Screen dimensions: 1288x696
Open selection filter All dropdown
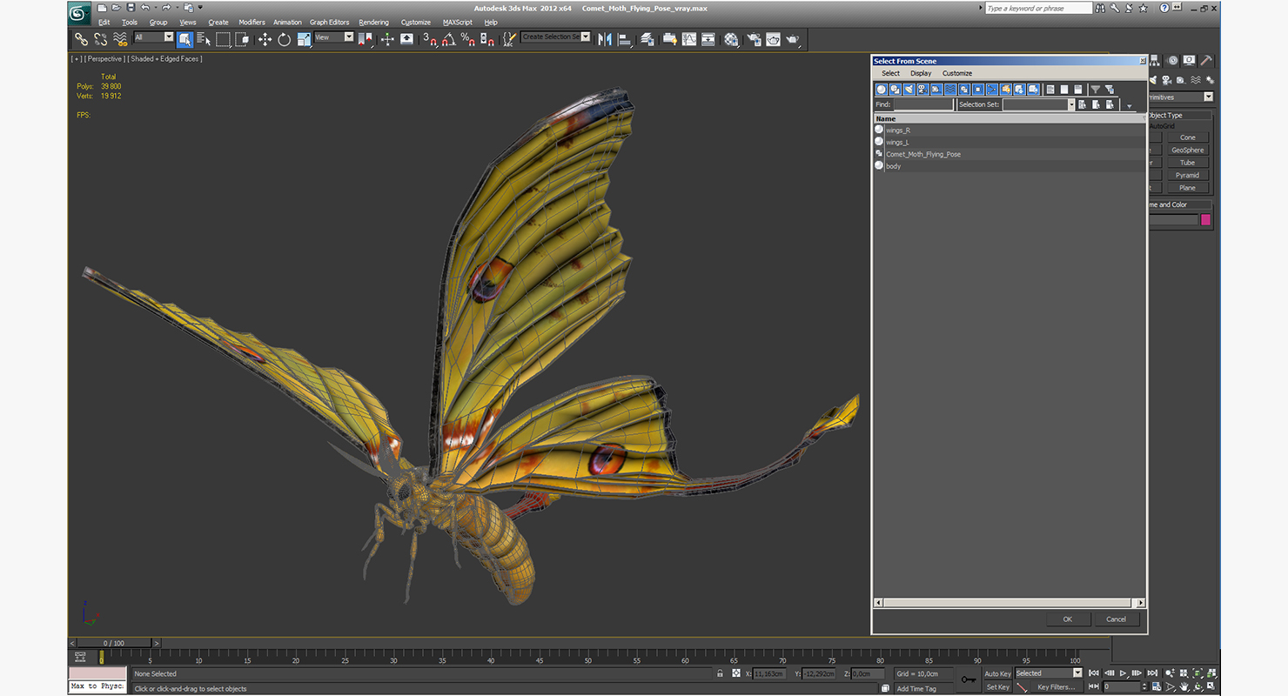tap(154, 37)
